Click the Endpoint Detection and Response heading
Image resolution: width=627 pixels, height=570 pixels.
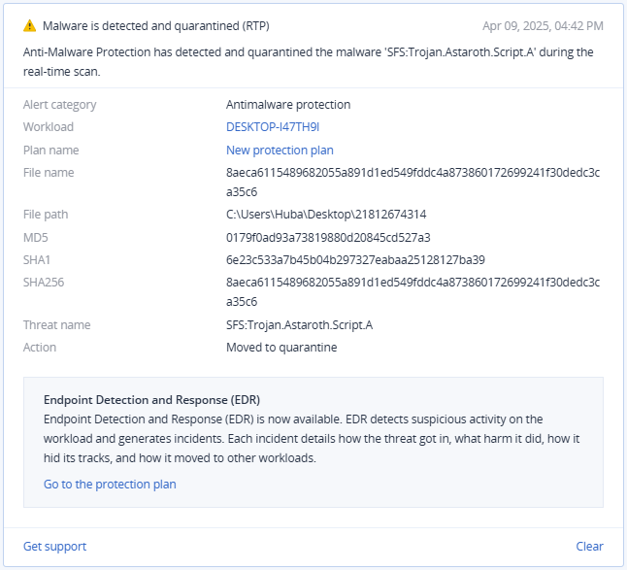pos(152,400)
